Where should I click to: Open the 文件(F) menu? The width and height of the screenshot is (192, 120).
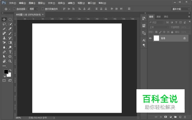click(13, 3)
